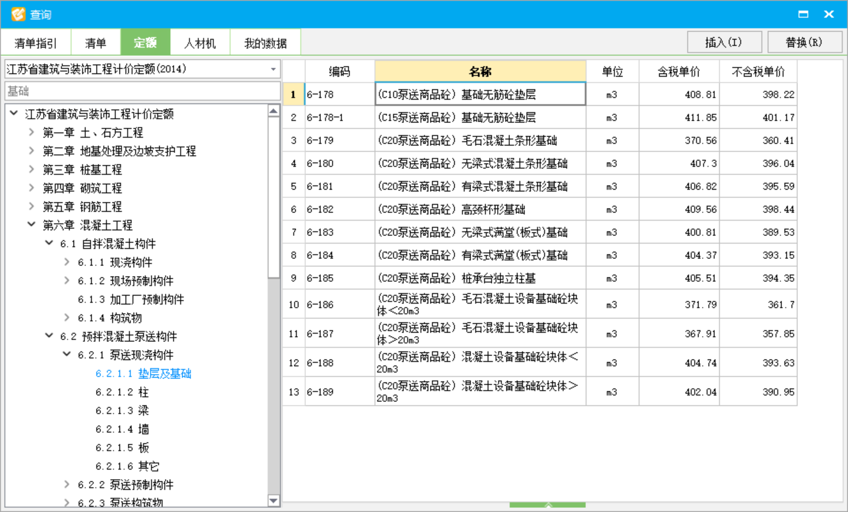The width and height of the screenshot is (848, 512).
Task: Expand 第二章 地基处理及边坡支护工程 chevron
Action: 31,151
